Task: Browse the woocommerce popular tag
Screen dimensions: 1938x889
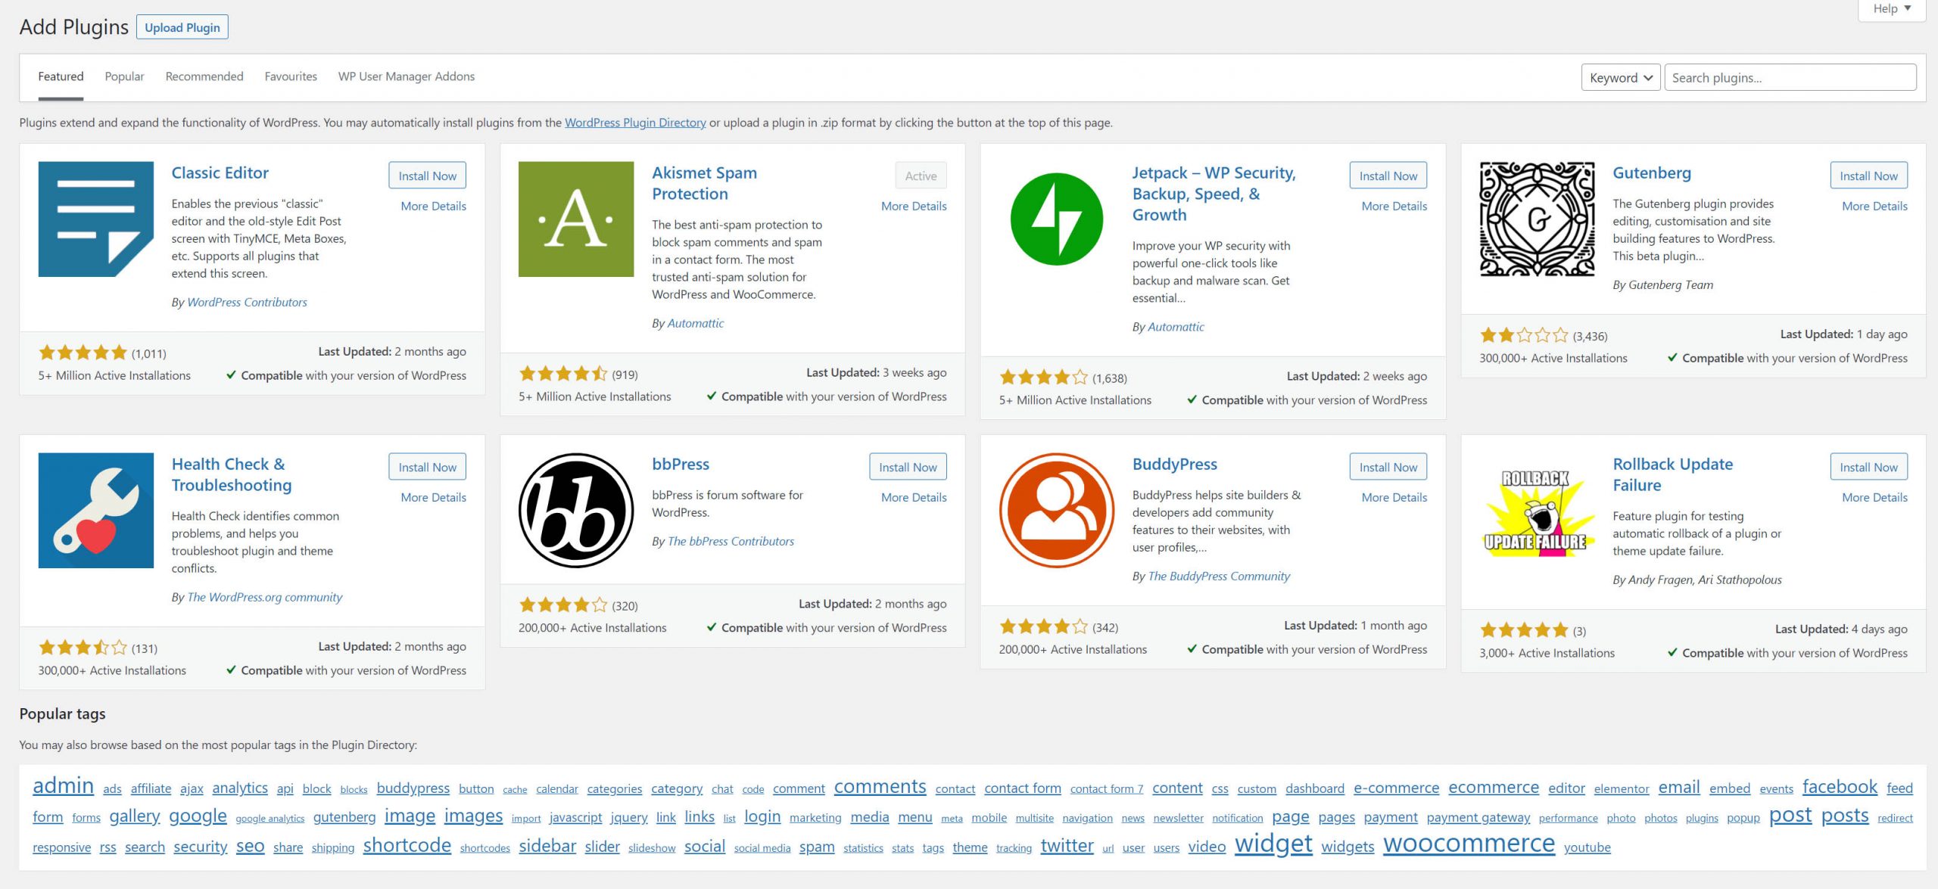Action: point(1469,843)
